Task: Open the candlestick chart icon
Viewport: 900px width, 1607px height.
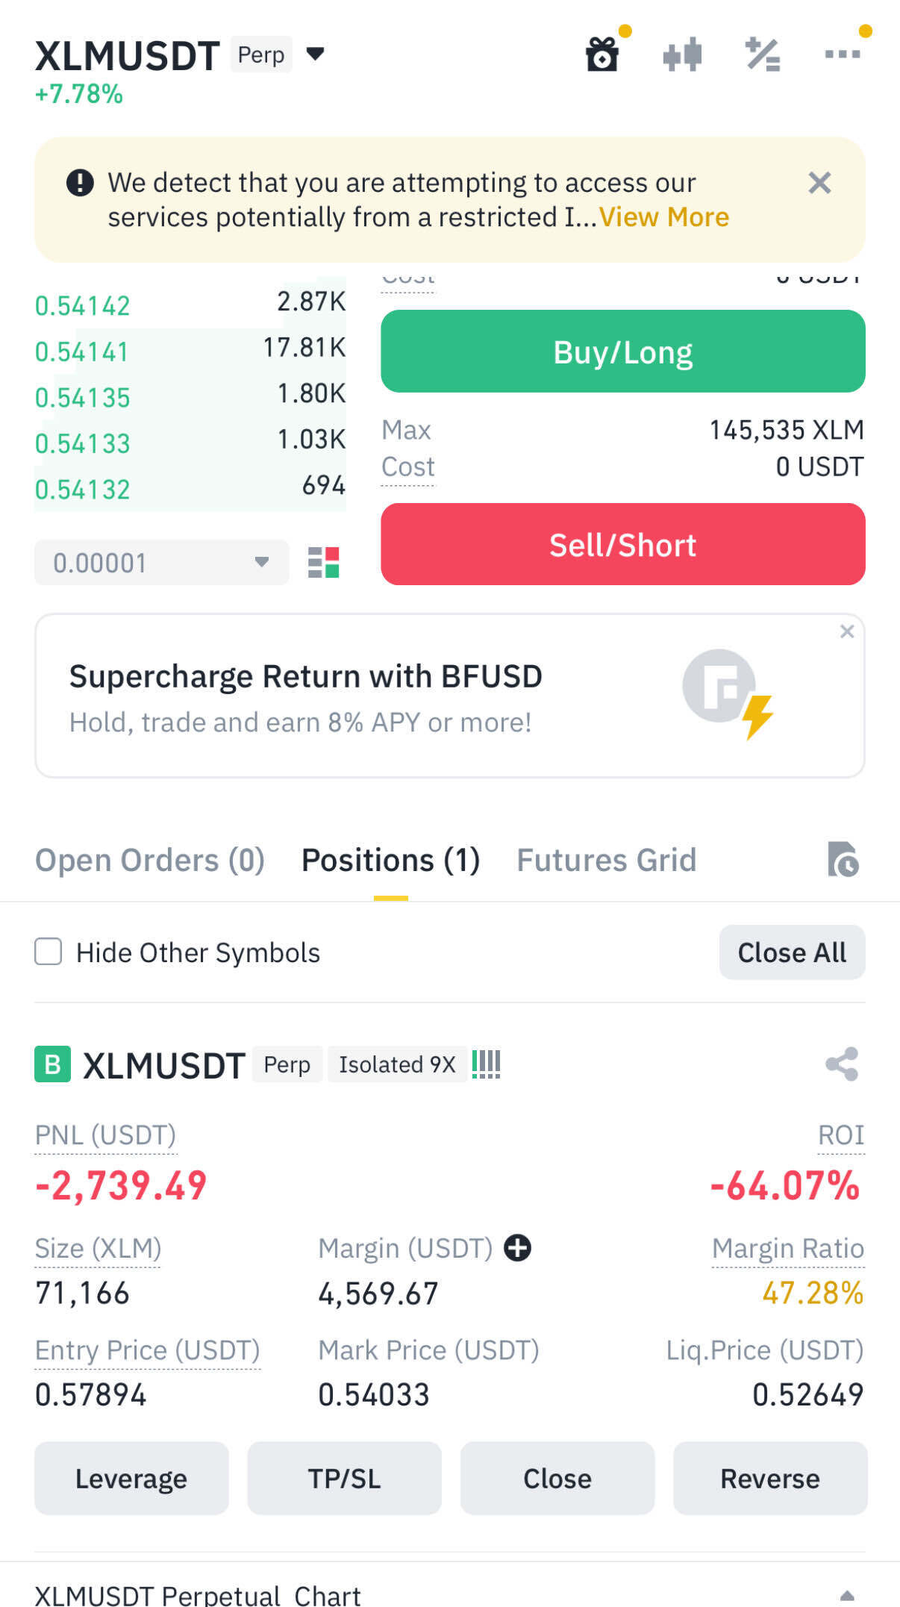Action: pyautogui.click(x=682, y=54)
